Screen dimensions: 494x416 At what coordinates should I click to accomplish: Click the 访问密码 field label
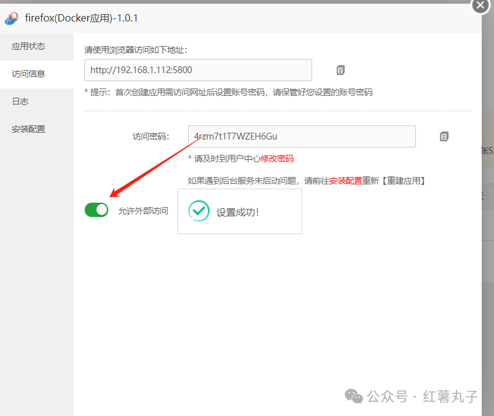(x=151, y=136)
